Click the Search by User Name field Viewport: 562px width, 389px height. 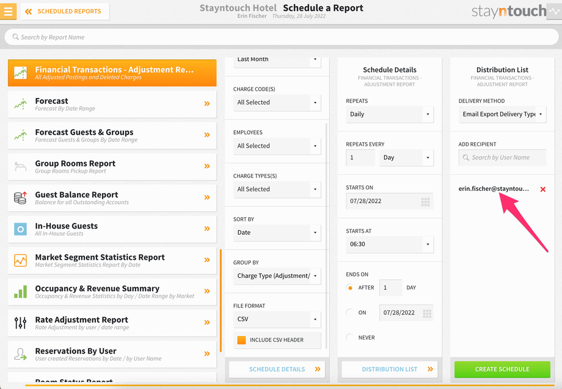pyautogui.click(x=502, y=158)
